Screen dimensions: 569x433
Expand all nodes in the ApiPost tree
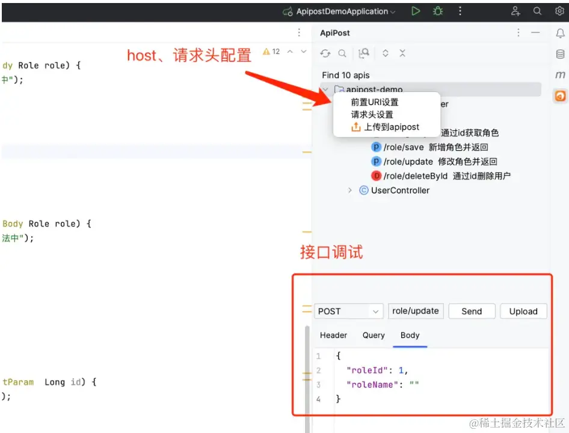click(386, 53)
